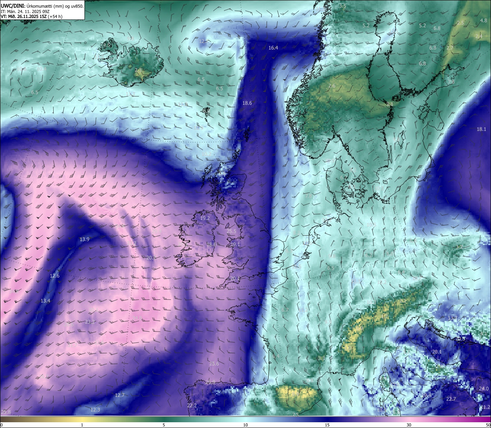The width and height of the screenshot is (491, 428).
Task: Click the 50 tick on the colour scale
Action: (x=488, y=425)
